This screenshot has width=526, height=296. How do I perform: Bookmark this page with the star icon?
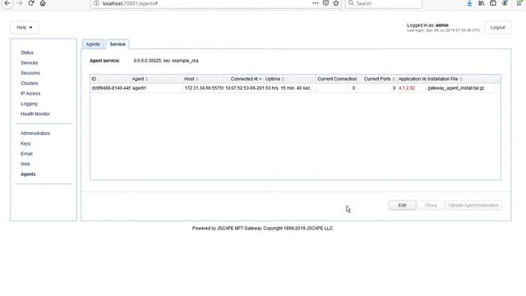[336, 3]
